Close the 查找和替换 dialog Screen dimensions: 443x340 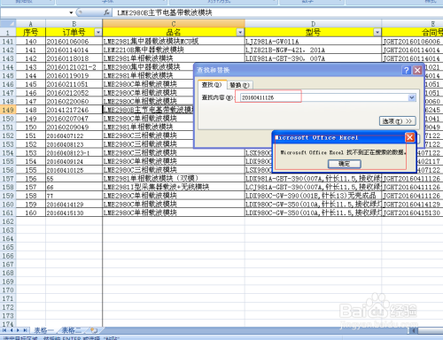(x=417, y=70)
